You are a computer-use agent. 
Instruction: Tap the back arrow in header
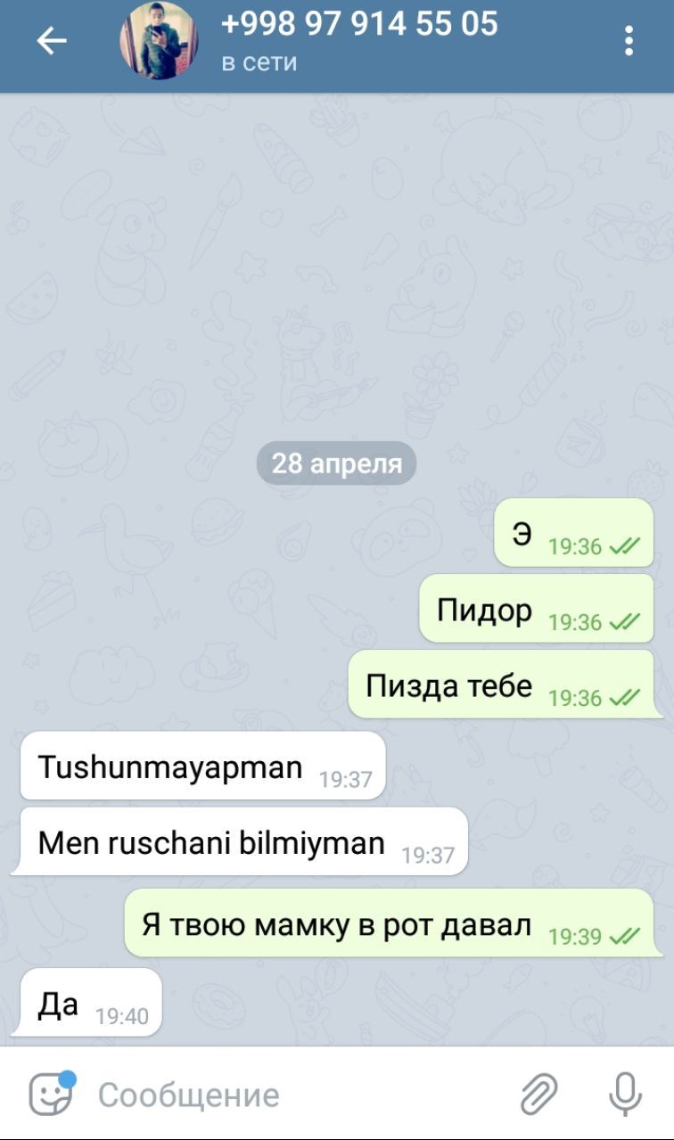click(x=51, y=41)
